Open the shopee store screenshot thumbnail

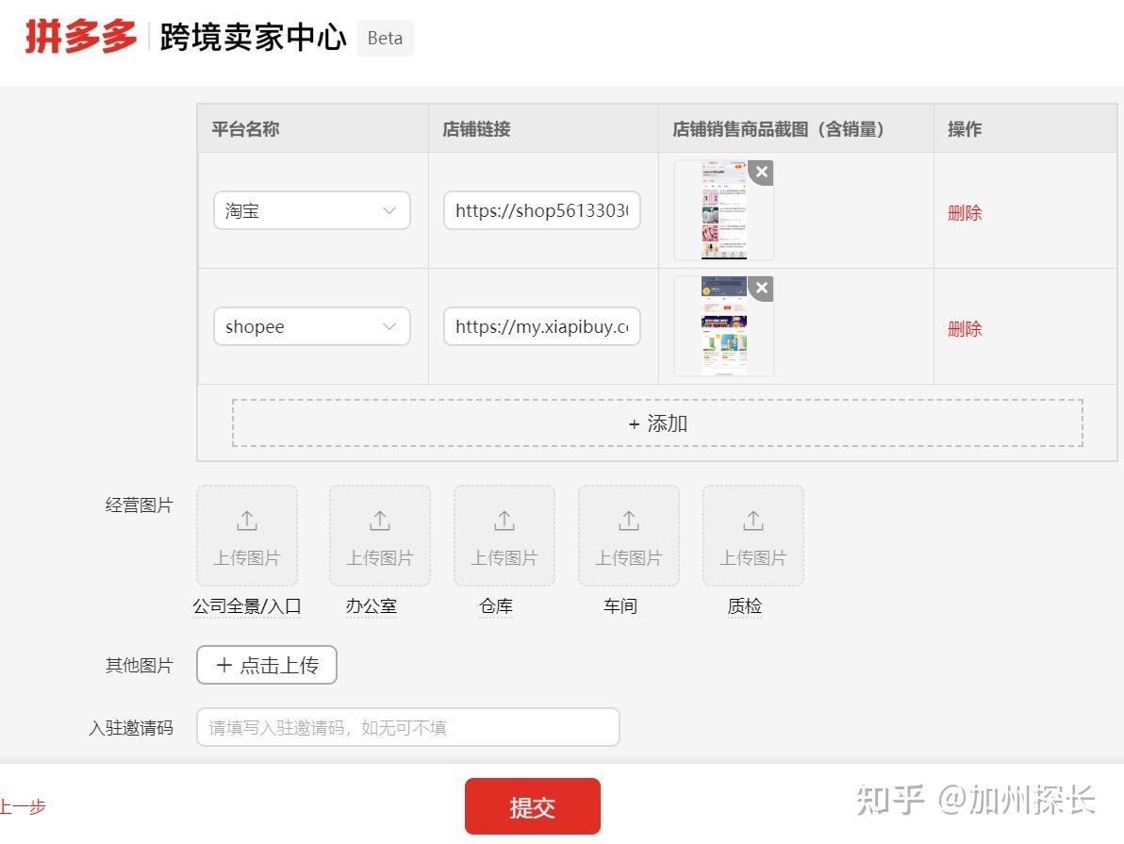coord(724,326)
